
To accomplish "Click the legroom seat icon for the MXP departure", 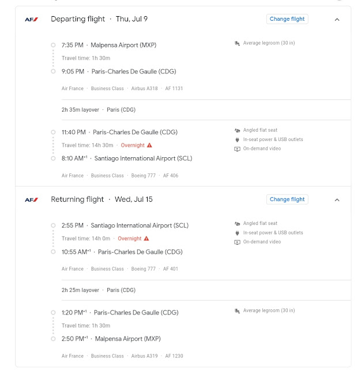I will click(237, 43).
